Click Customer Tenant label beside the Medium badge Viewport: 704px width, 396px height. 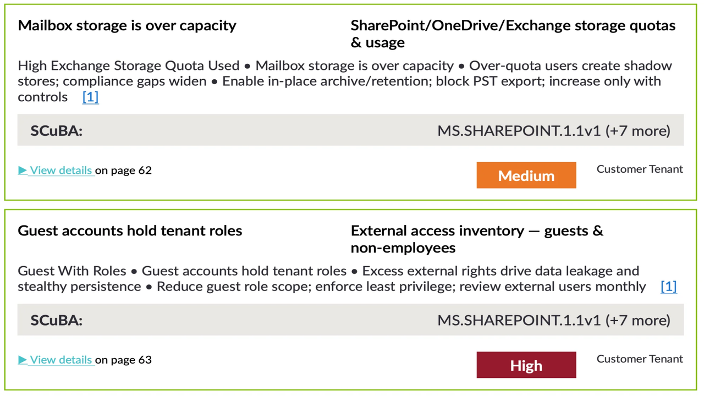point(640,169)
